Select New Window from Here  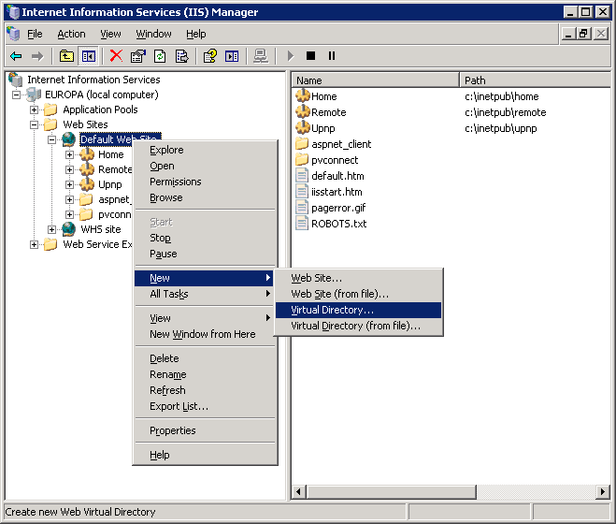click(x=205, y=334)
